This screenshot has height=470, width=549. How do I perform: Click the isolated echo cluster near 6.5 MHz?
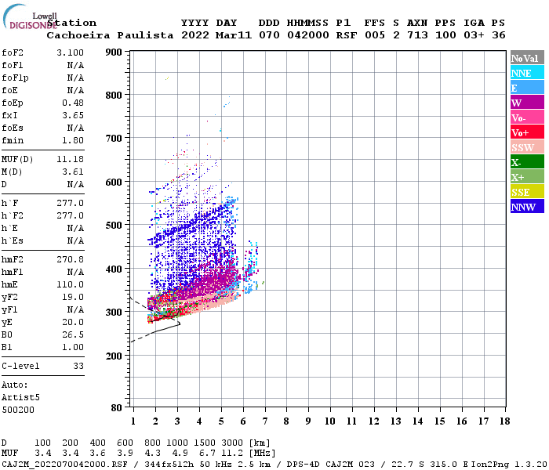pyautogui.click(x=252, y=266)
